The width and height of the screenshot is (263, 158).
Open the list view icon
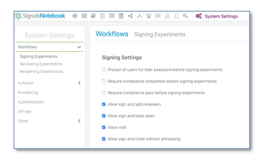point(84,16)
